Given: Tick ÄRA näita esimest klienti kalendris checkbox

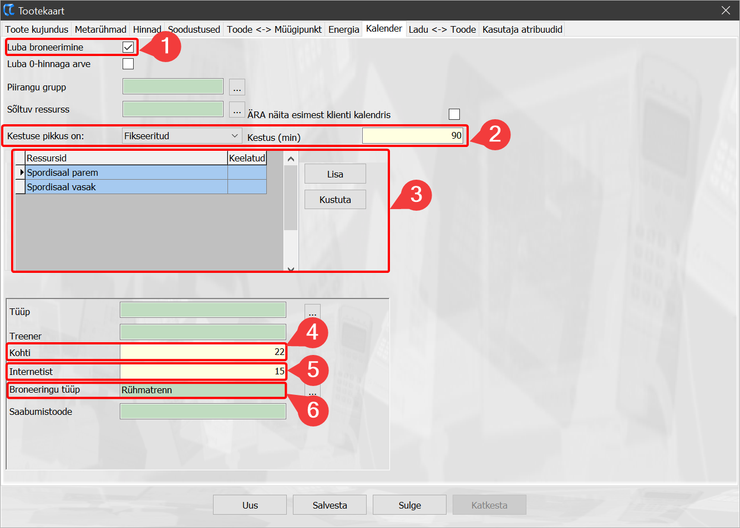Looking at the screenshot, I should (x=454, y=114).
